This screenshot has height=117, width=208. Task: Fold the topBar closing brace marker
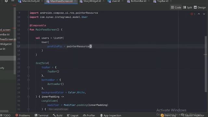(28, 76)
